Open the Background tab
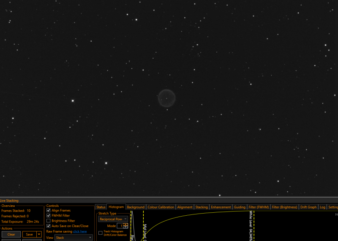 (x=136, y=207)
